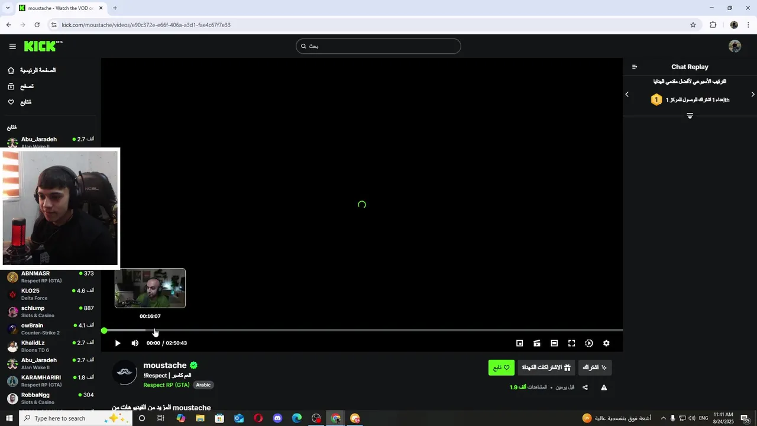Click the address bar URL
This screenshot has height=426, width=757.
(146, 25)
